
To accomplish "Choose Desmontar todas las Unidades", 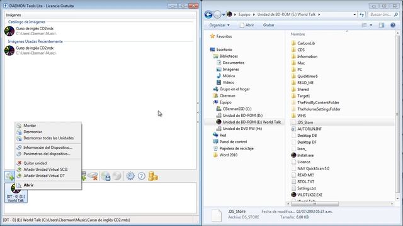I will click(48, 138).
